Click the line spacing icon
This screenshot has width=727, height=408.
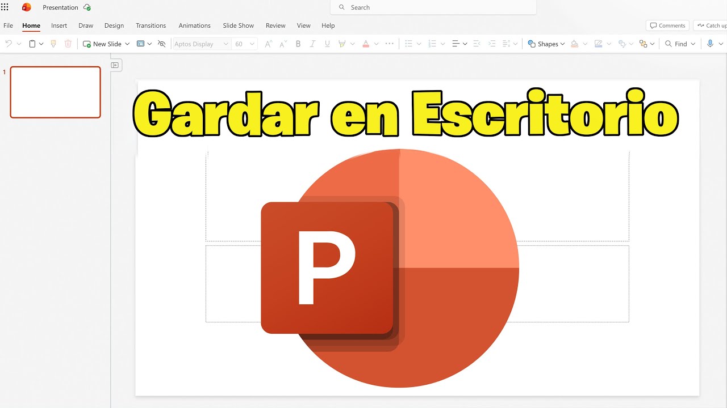click(506, 44)
